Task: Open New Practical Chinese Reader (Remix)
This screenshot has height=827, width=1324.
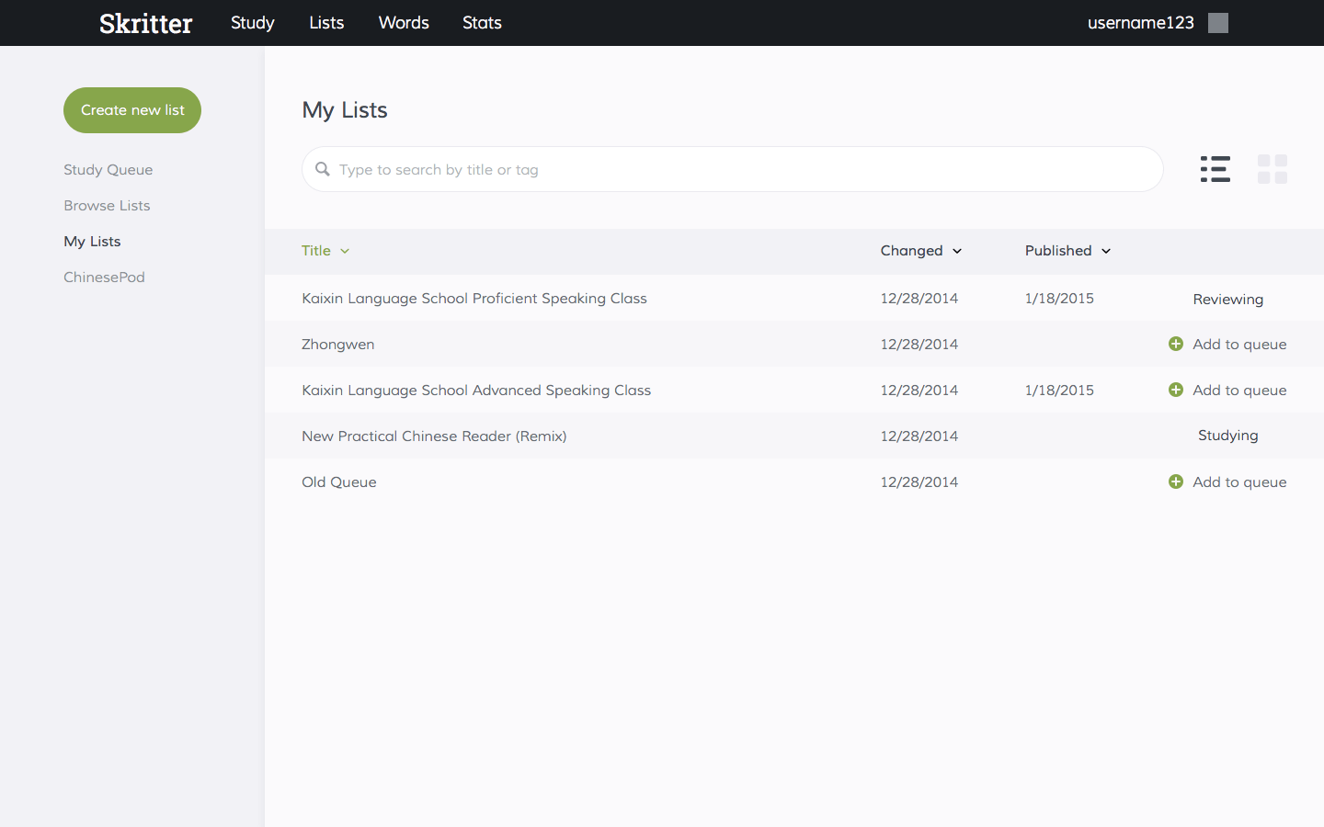Action: (x=434, y=436)
